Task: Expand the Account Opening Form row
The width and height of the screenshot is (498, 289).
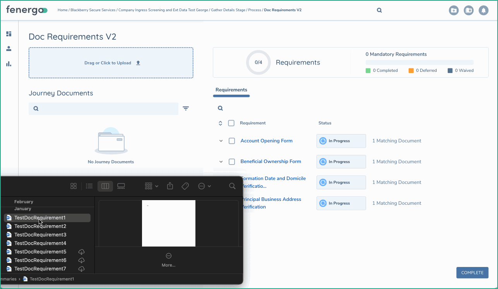Action: 221,141
